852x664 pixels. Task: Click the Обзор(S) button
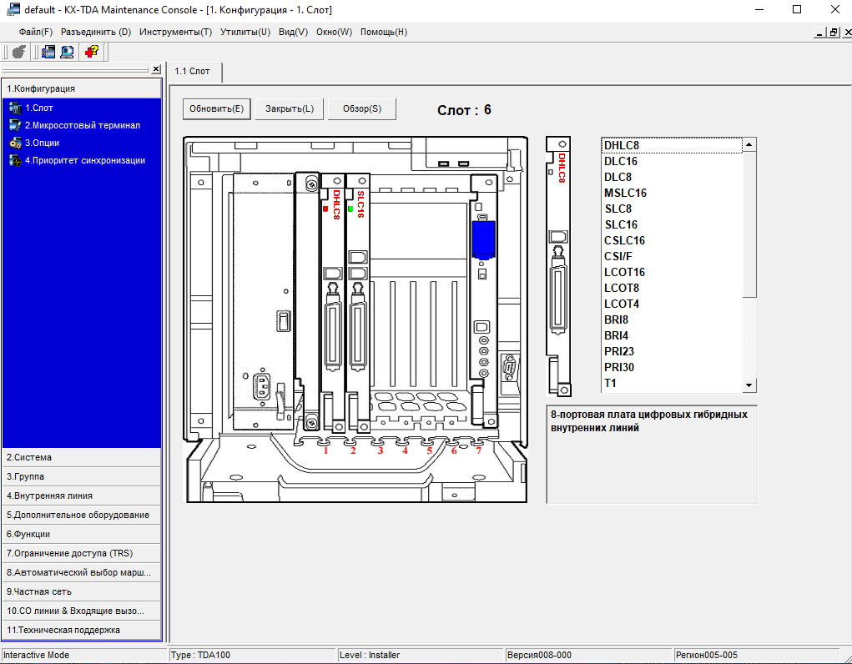point(362,108)
